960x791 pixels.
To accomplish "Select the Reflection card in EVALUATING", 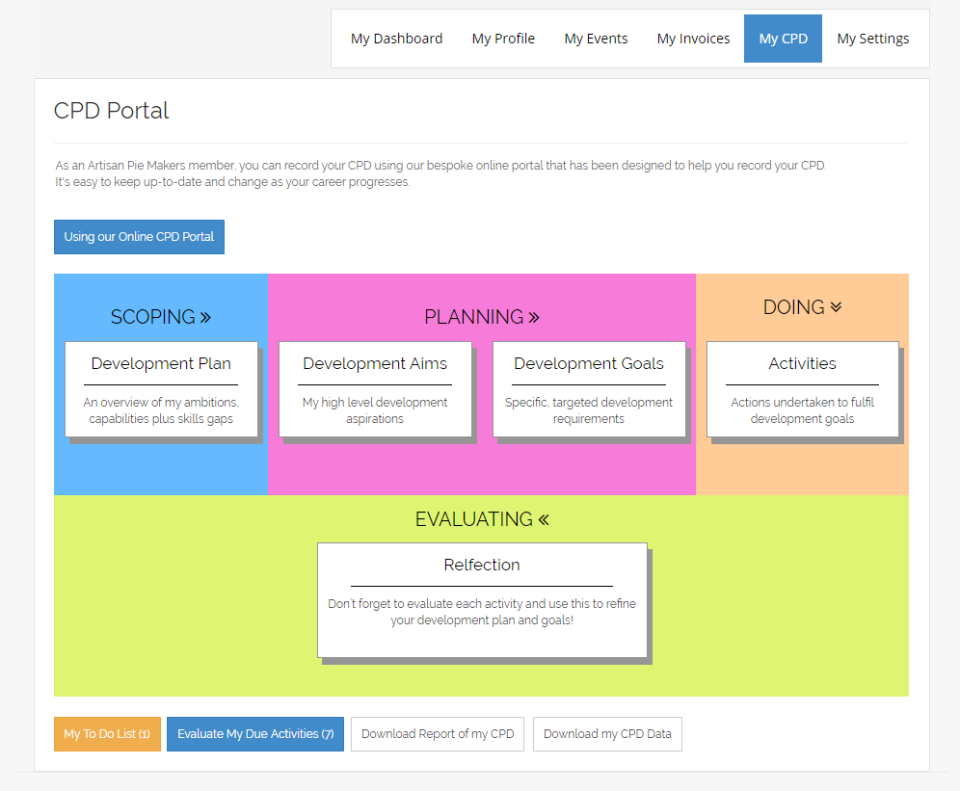I will click(482, 592).
